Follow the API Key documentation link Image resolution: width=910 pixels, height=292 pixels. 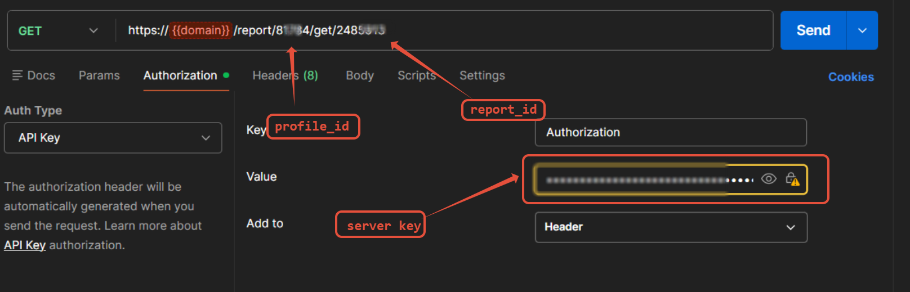pos(25,245)
